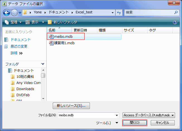Select Downloads folder in tree
This screenshot has height=131, width=182.
25,89
